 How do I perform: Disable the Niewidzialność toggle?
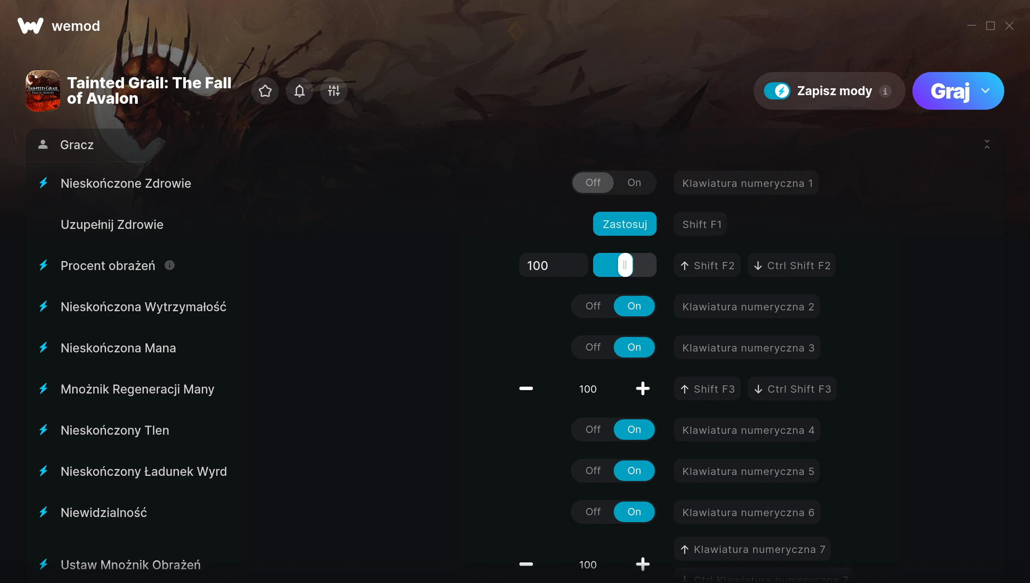[x=593, y=512]
